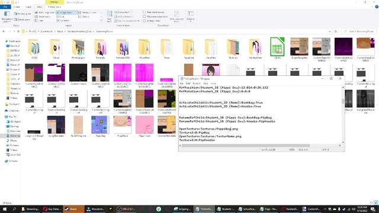Click YandereSimulator breadcrumb in address bar
Viewport: 379px width, 213px height.
[x=79, y=31]
